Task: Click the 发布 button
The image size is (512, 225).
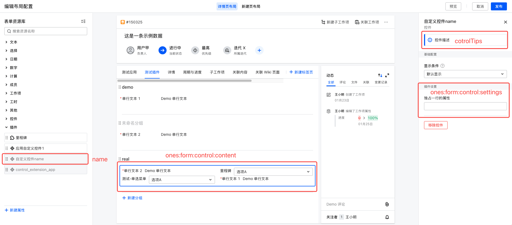Action: click(499, 6)
